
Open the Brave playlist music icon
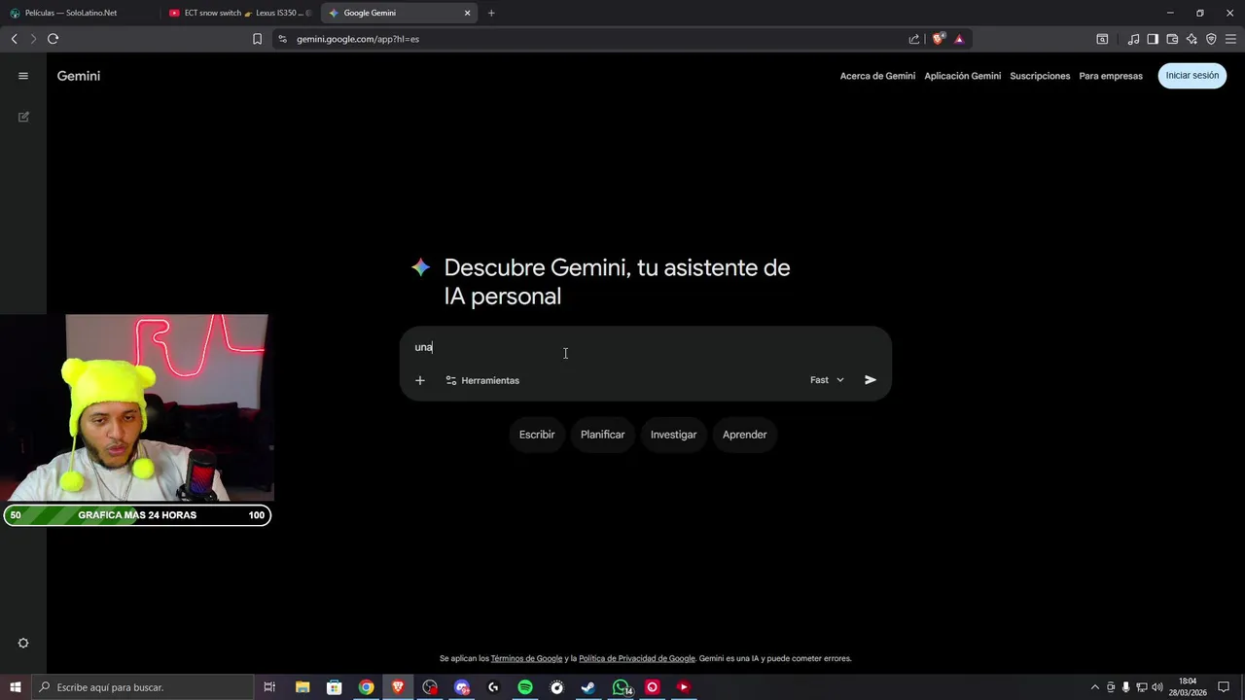[1133, 39]
